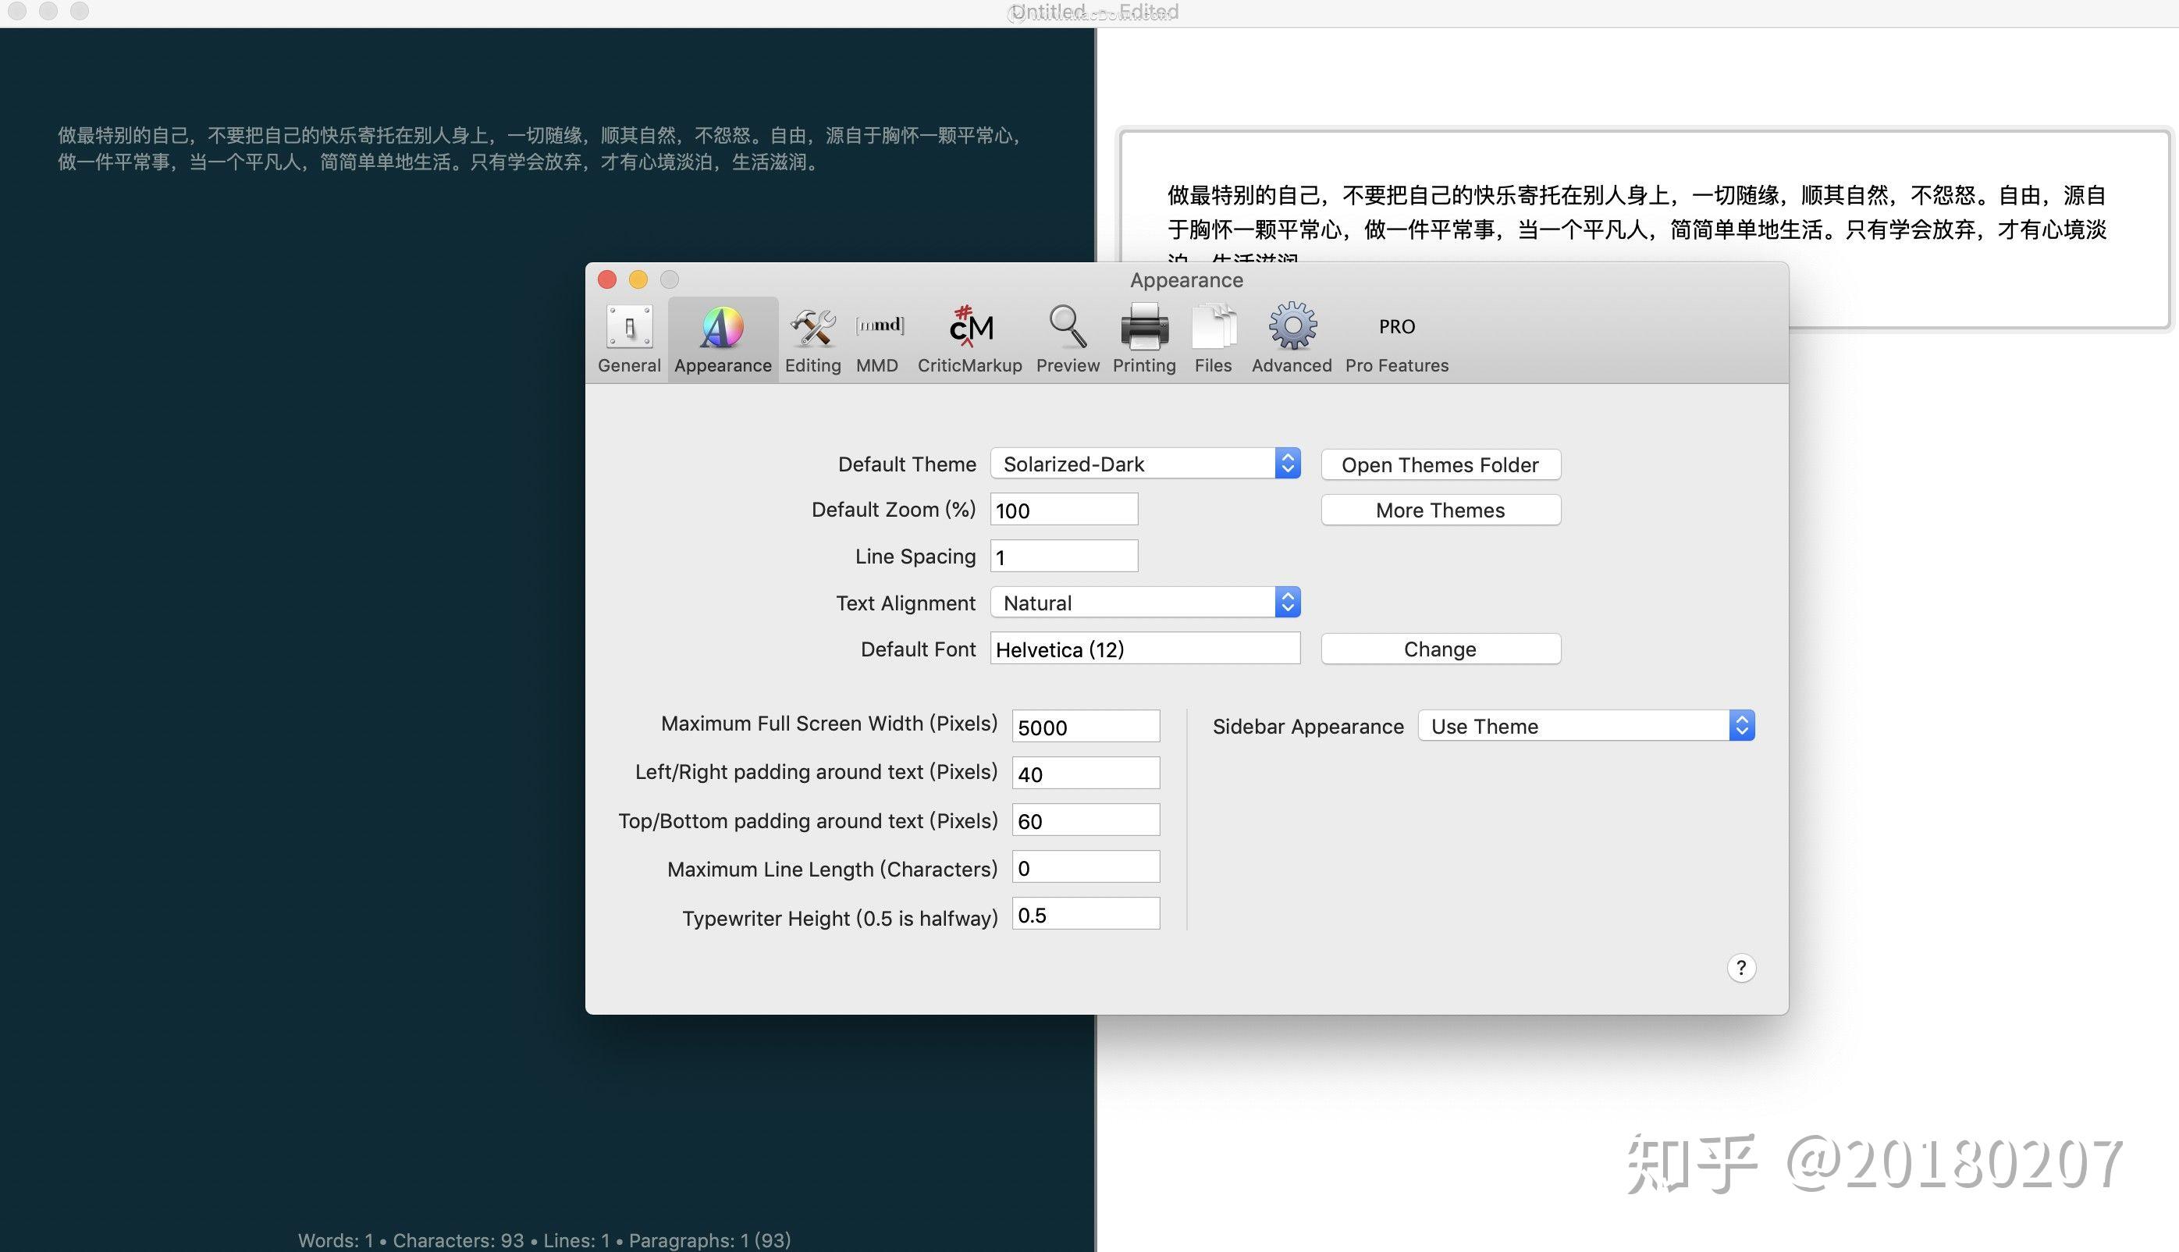Open the Appearance preferences pane
The image size is (2179, 1252).
click(721, 338)
